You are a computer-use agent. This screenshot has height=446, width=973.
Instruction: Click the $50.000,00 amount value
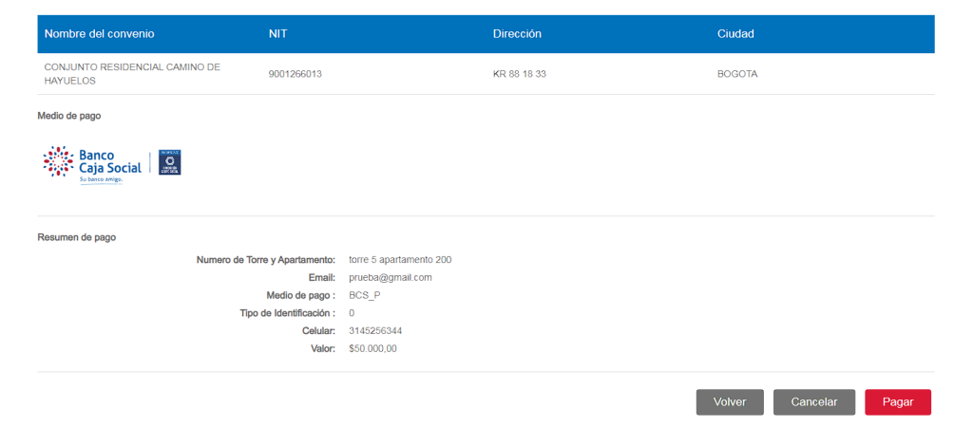pos(372,348)
